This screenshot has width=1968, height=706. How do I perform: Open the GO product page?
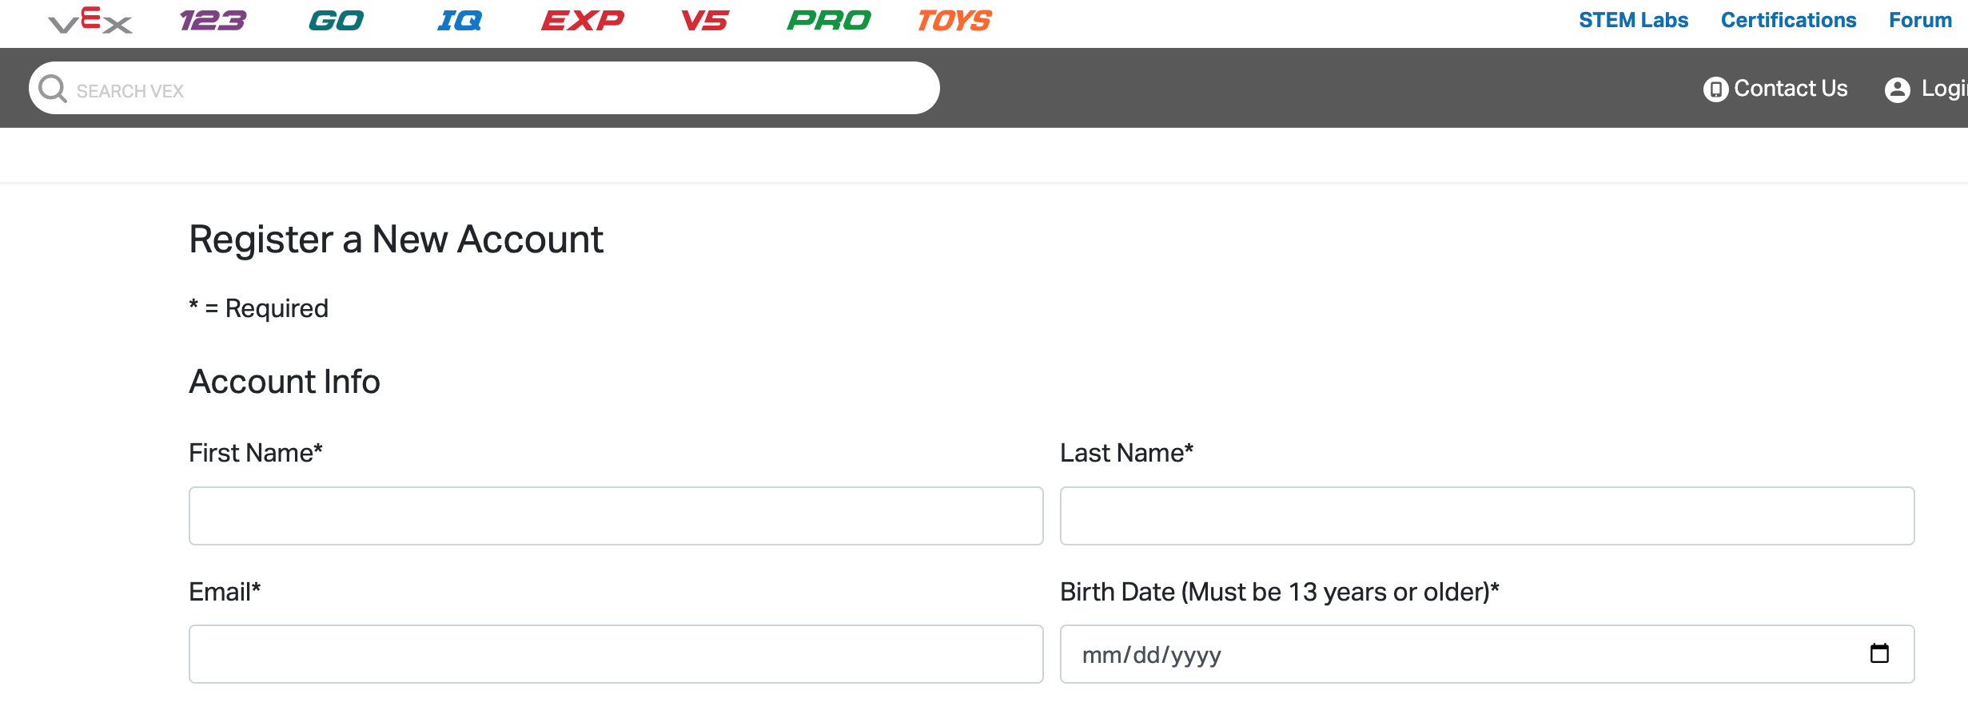pos(337,20)
